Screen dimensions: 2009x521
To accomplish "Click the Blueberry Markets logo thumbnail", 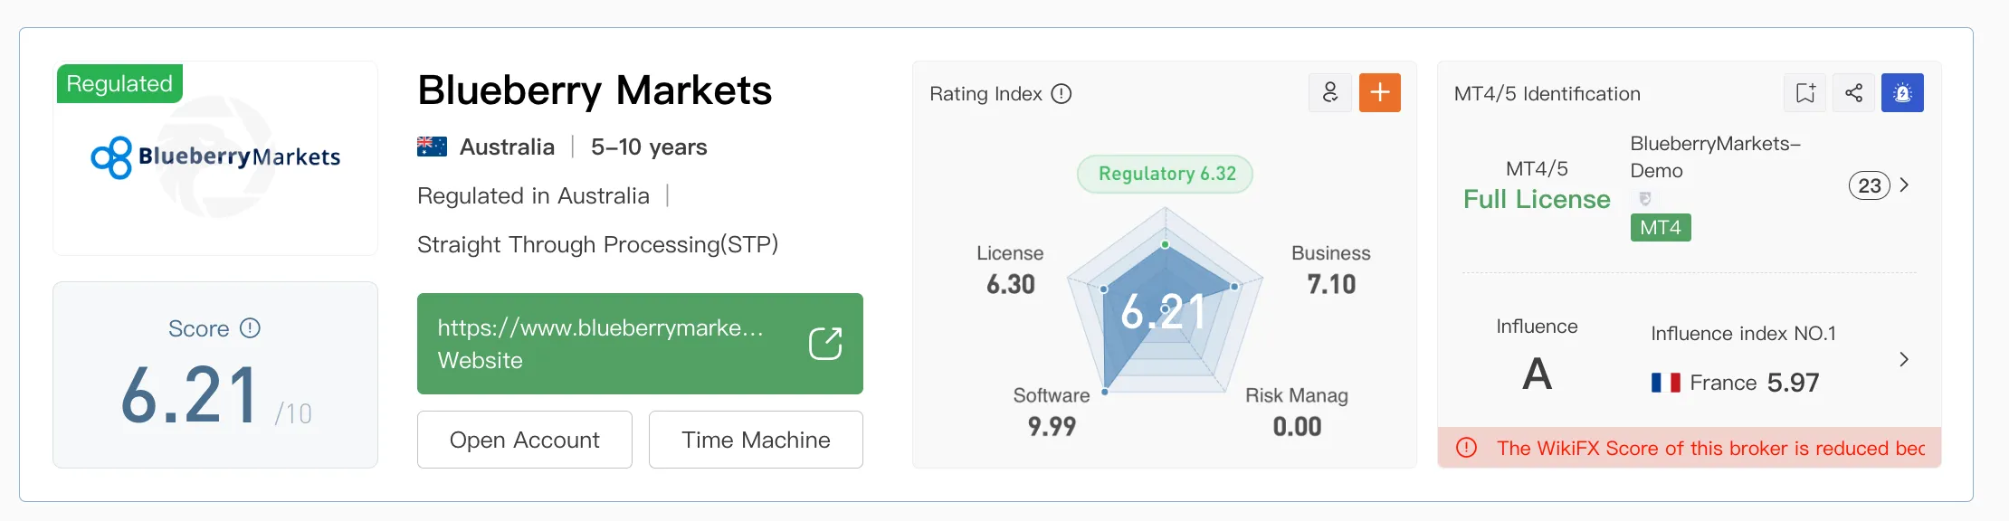I will point(215,158).
